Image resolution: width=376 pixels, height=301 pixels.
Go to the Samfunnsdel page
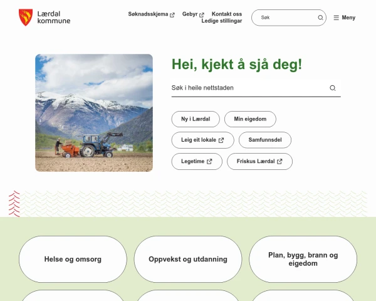[265, 140]
